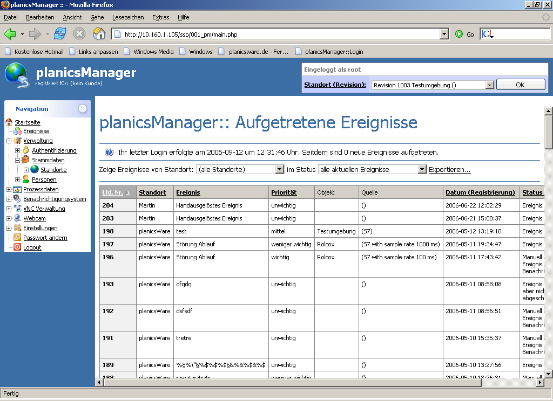Click the Benachrichtigungsystem icon
The height and width of the screenshot is (401, 553).
click(17, 198)
